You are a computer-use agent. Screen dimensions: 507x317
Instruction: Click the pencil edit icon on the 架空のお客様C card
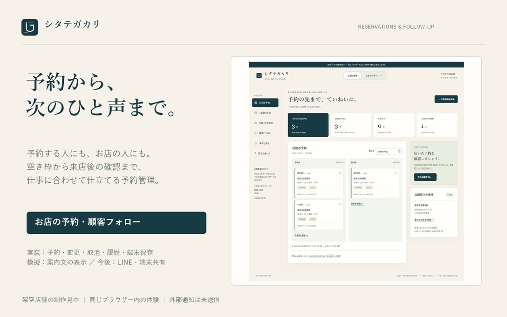point(396,173)
